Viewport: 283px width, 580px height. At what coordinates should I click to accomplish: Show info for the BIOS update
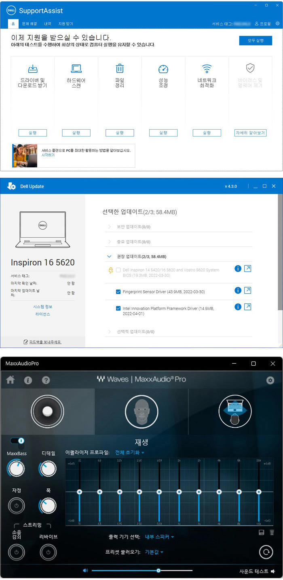click(238, 269)
